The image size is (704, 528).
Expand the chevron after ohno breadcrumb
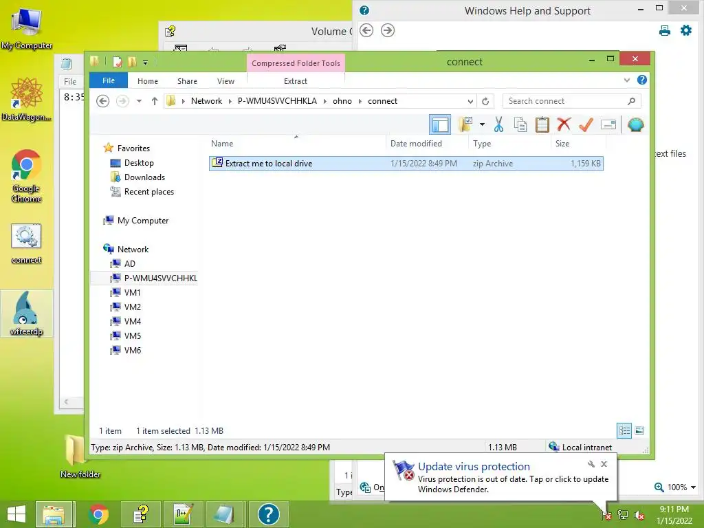360,101
